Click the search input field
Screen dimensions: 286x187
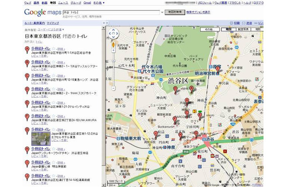tap(111, 12)
